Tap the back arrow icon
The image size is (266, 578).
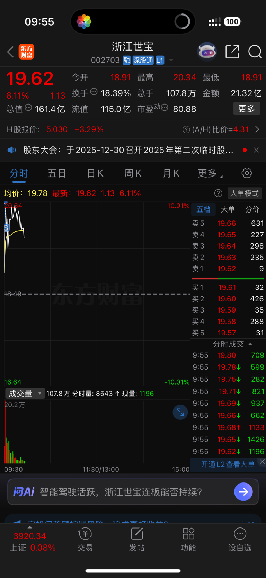pos(10,52)
